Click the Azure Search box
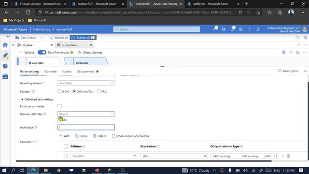Viewport: 309px width, 174px height. coord(156,29)
